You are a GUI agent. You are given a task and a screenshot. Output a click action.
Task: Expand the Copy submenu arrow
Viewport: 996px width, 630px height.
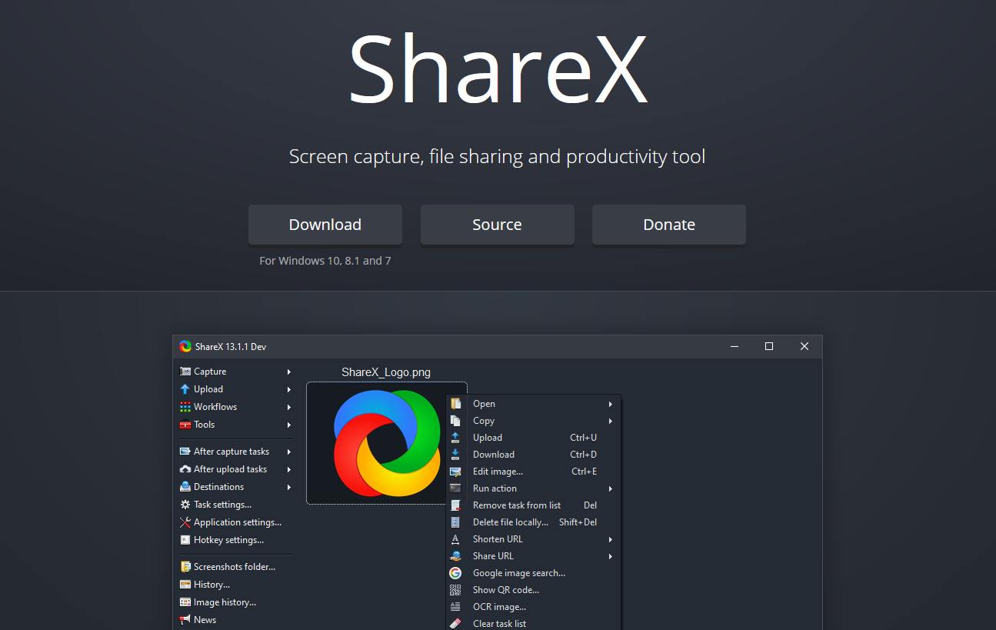point(611,421)
